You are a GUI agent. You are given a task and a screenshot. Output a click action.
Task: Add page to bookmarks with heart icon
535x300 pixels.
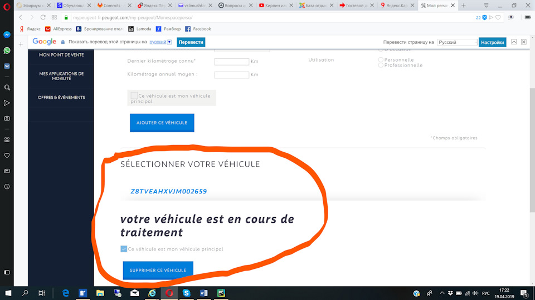(x=498, y=17)
